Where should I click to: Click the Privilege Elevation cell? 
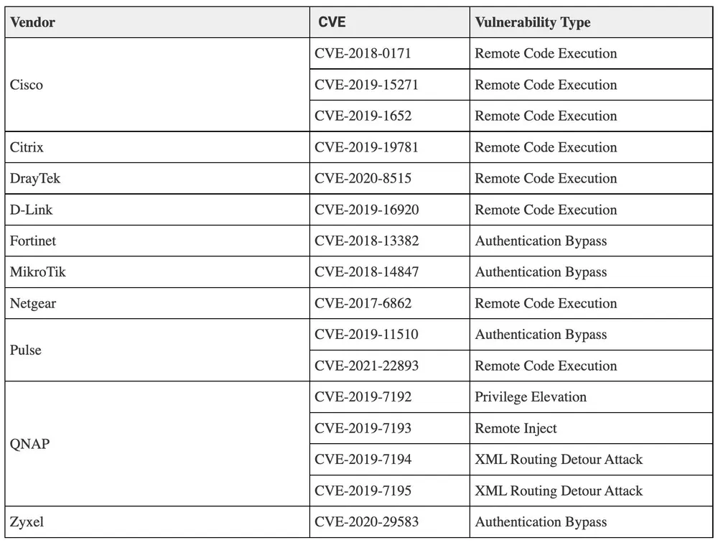(x=531, y=397)
